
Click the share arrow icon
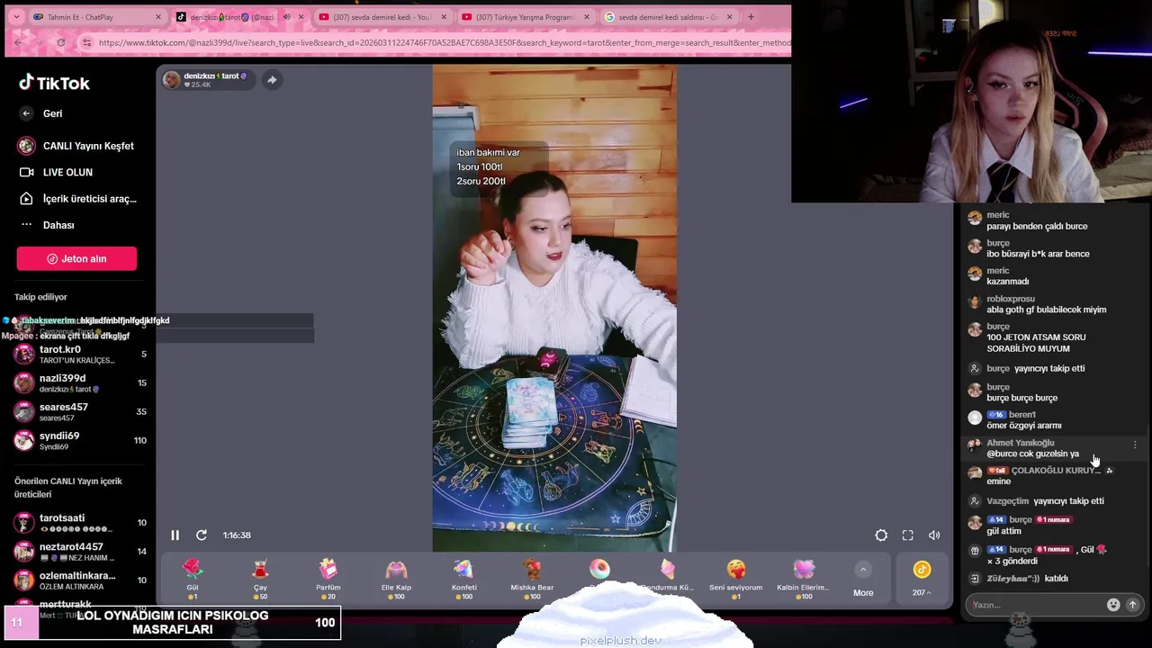pyautogui.click(x=272, y=79)
